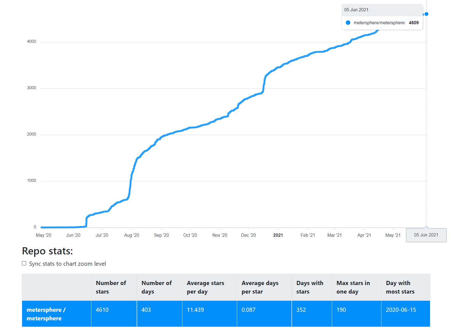Click the blue series dot in tooltip legend

(348, 23)
